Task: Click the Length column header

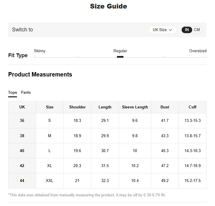Action: [x=105, y=107]
